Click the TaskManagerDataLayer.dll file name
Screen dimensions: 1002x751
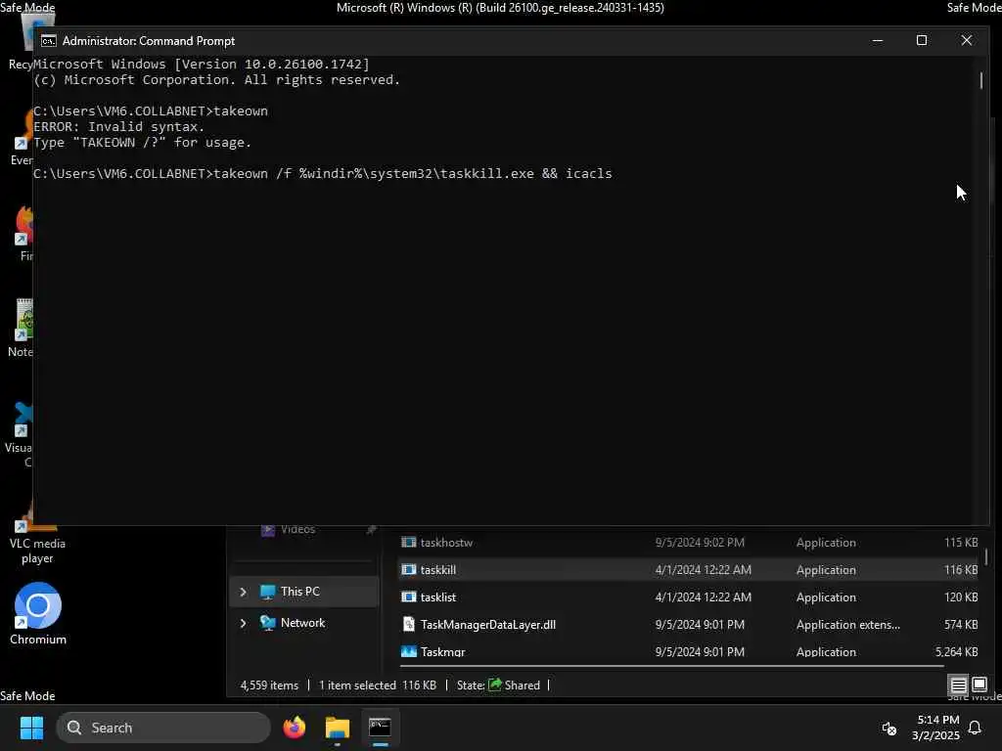click(487, 625)
